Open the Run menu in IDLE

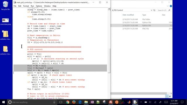[x=32, y=6]
